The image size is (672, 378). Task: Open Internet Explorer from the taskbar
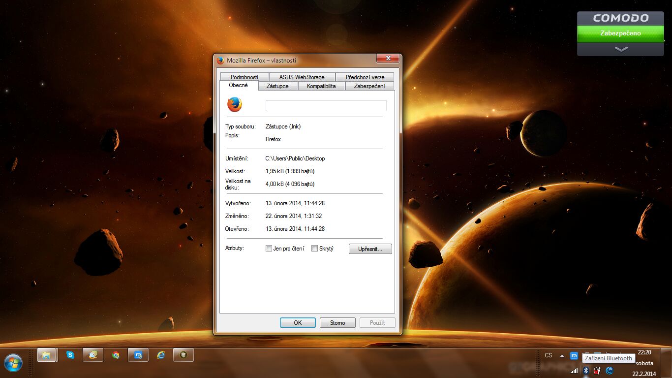[161, 355]
